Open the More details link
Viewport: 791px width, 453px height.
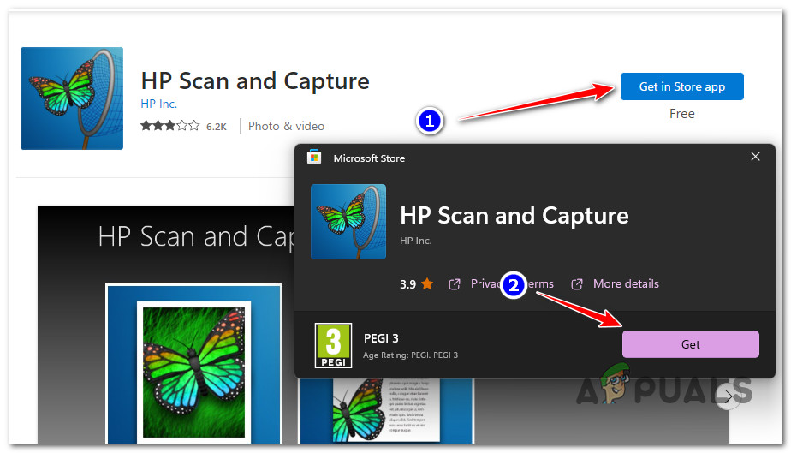(x=626, y=283)
